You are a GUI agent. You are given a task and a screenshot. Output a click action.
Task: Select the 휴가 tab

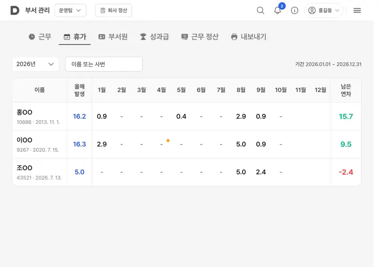tap(75, 37)
